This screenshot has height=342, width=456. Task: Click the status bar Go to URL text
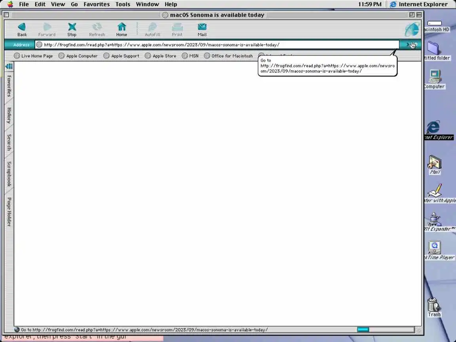tap(144, 330)
